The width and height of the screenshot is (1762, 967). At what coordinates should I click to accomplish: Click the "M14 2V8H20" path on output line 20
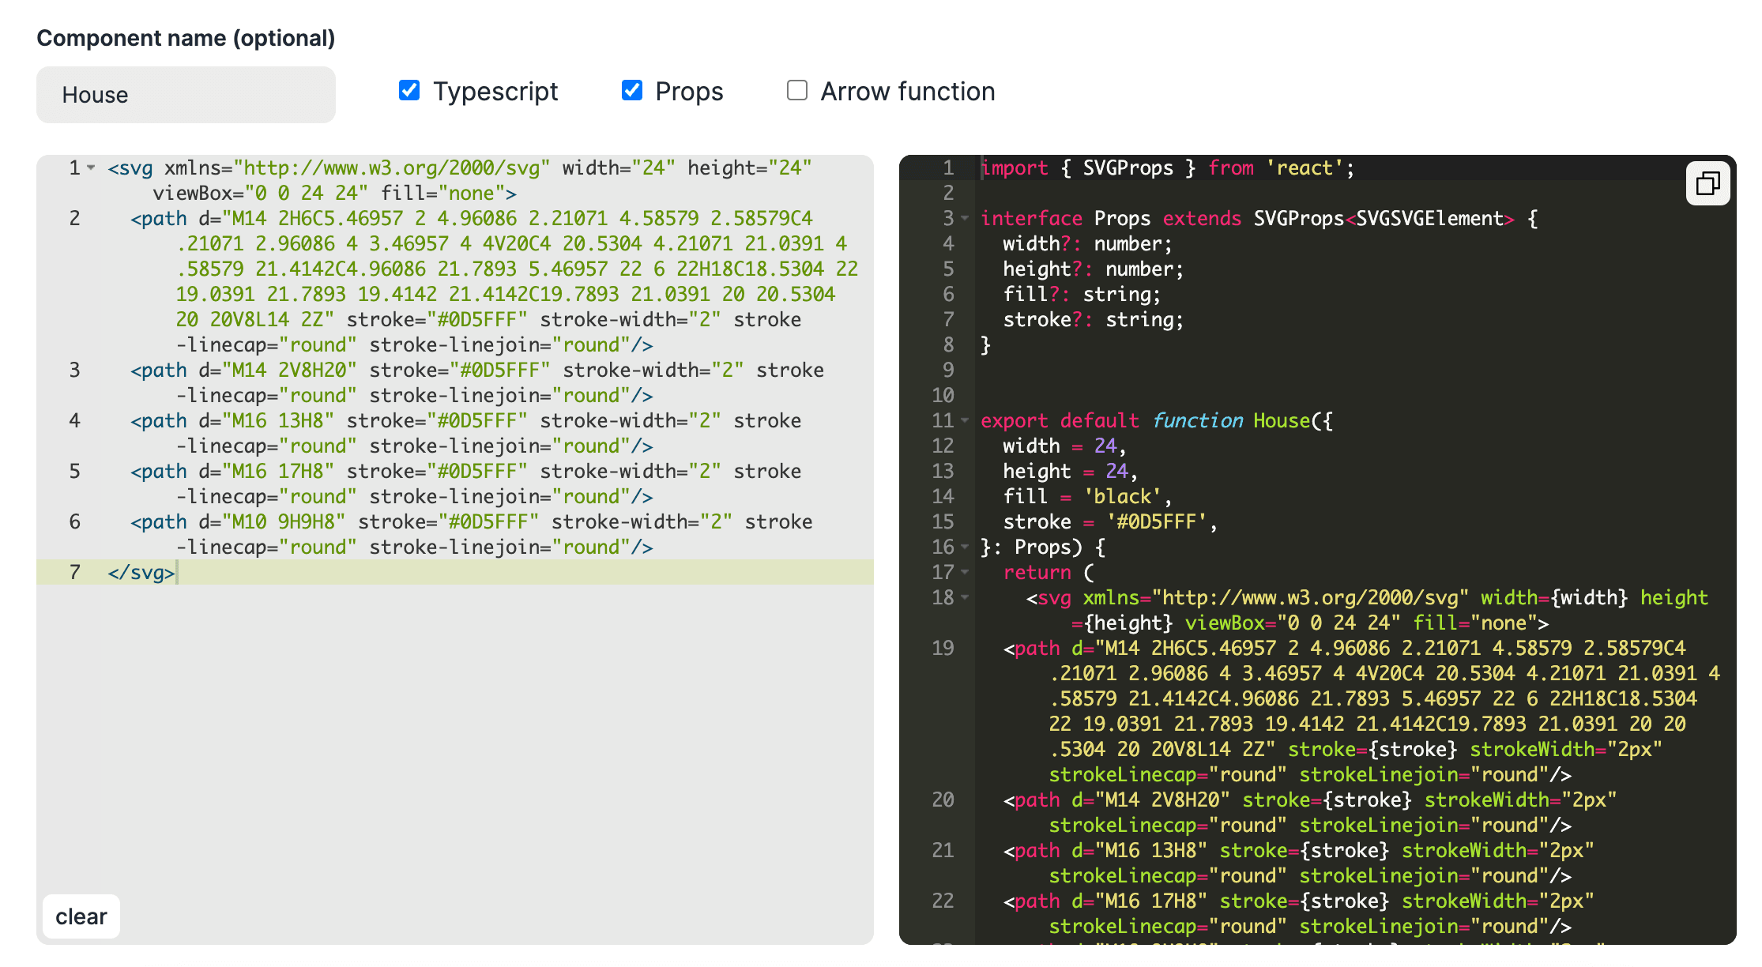pyautogui.click(x=1161, y=800)
